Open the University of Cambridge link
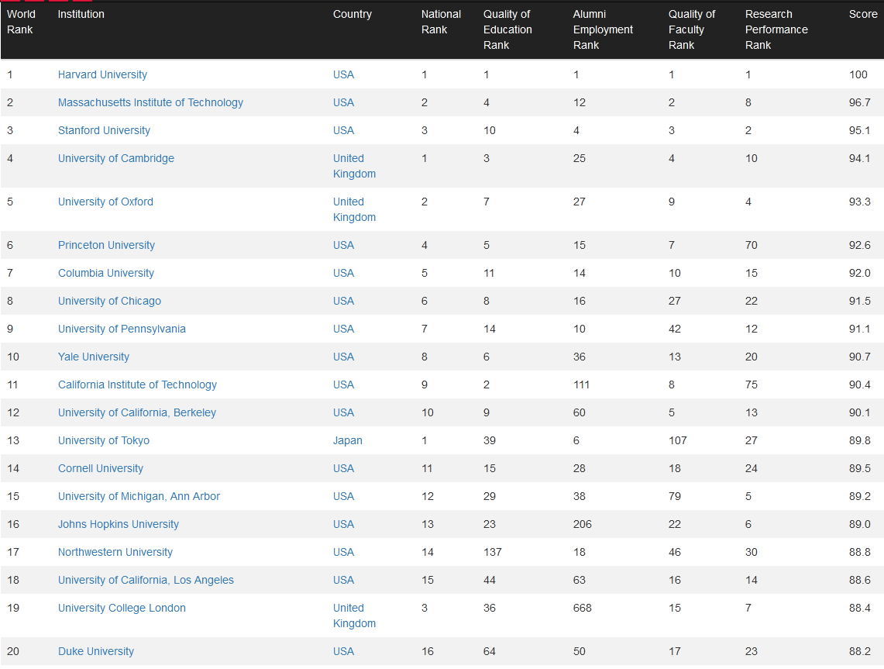The image size is (884, 669). click(x=115, y=158)
